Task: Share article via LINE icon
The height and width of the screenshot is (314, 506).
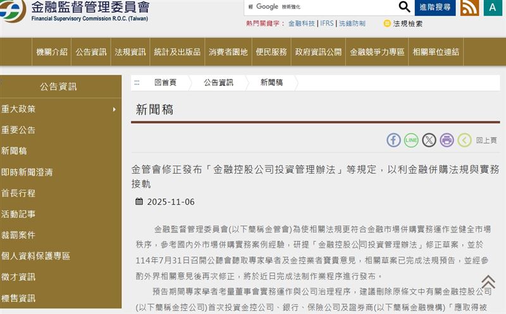Action: tap(411, 140)
